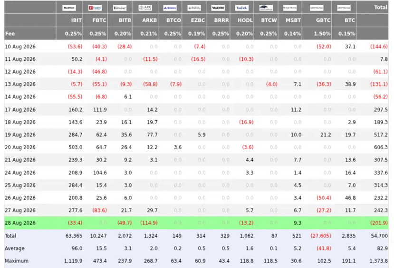Click IBIT value 503.0 on 20 Aug
Viewport: 394px width, 268px height.
coord(76,147)
